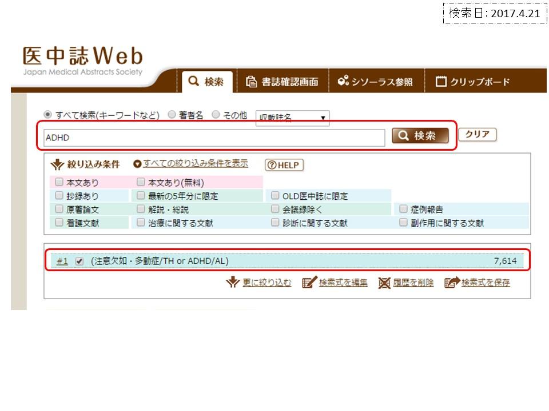Select the その他 radio button
This screenshot has height=411, width=549.
216,114
